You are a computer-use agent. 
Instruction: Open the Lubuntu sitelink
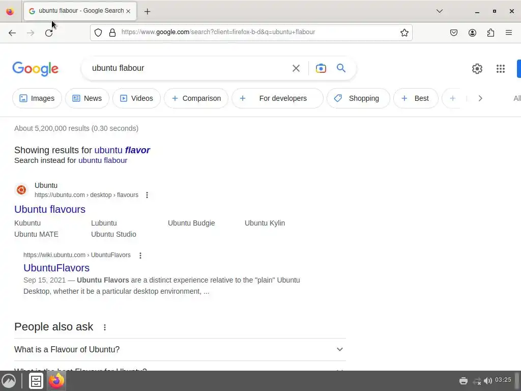(104, 223)
